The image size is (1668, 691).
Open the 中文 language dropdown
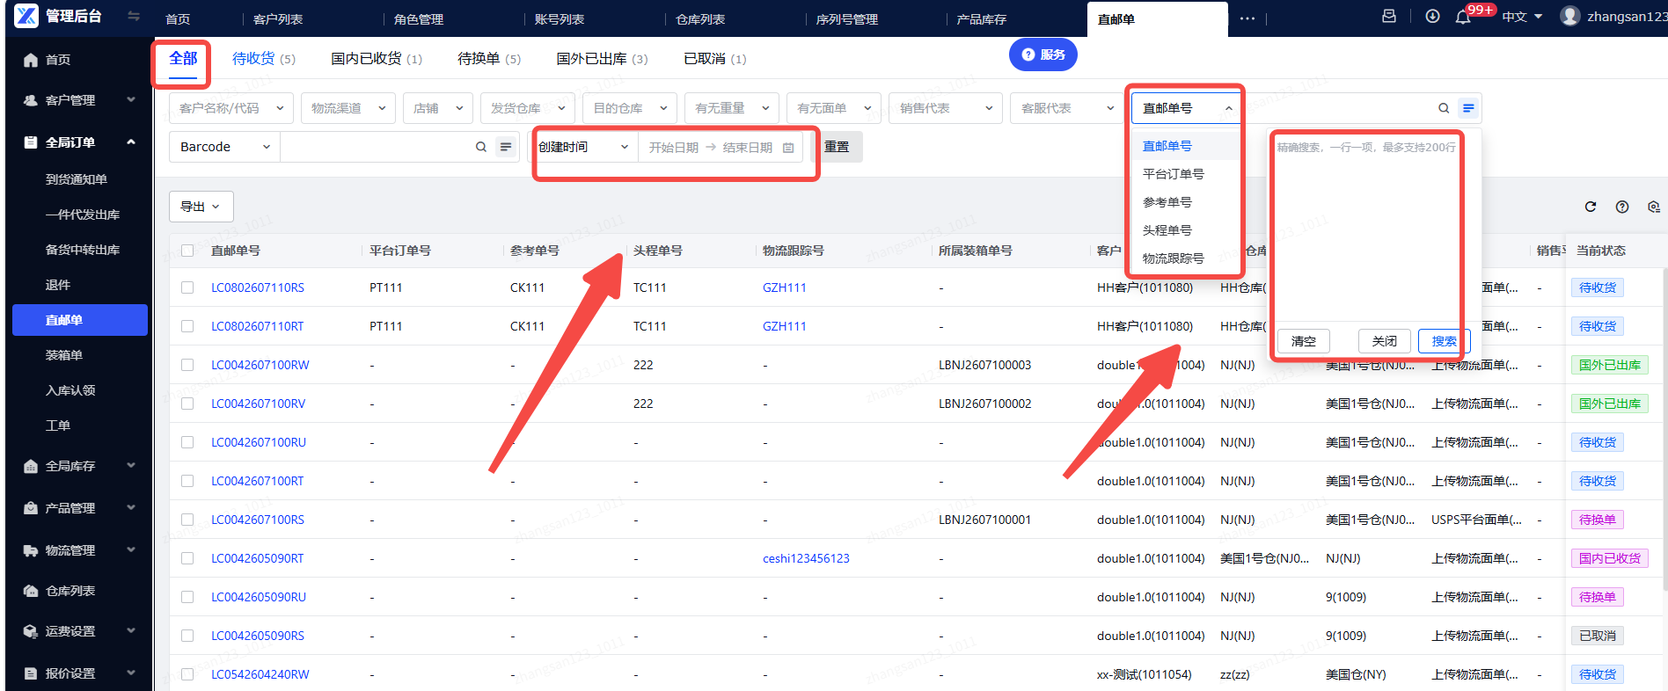click(1522, 17)
